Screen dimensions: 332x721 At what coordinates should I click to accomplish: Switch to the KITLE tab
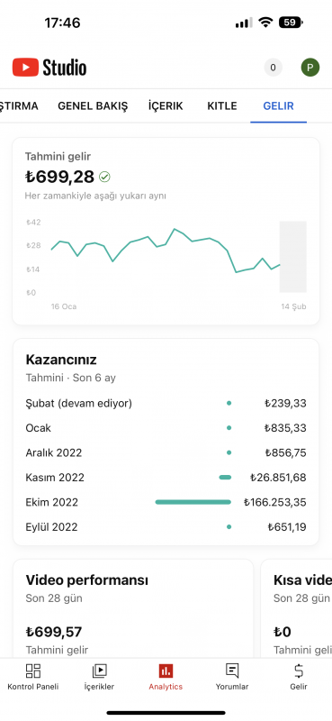click(222, 106)
